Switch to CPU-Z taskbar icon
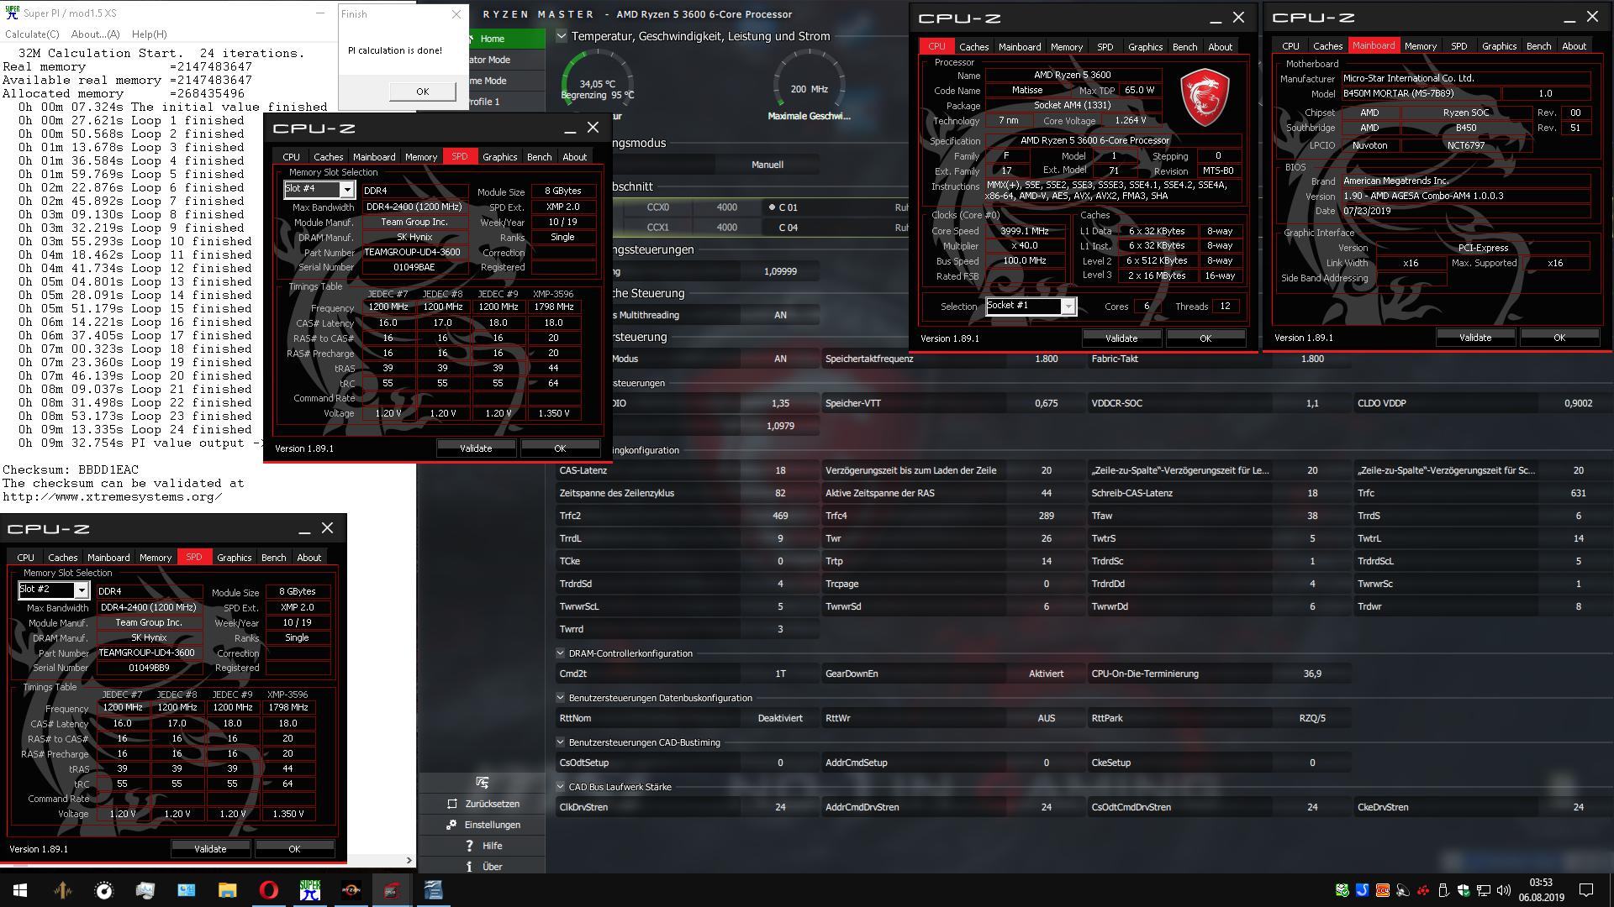The width and height of the screenshot is (1614, 907). pyautogui.click(x=392, y=890)
